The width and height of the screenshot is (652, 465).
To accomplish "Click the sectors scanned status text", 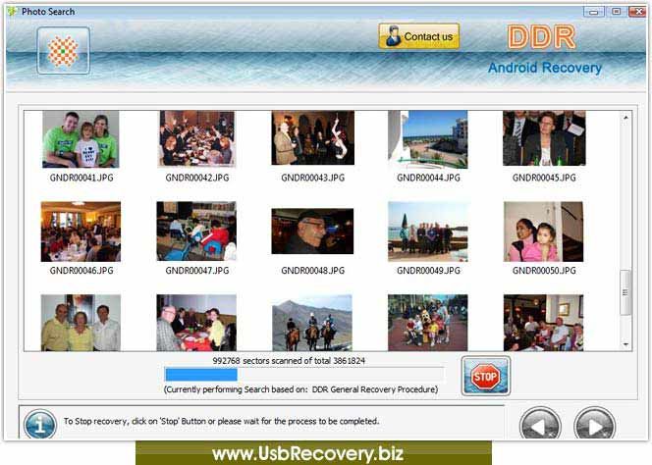I will point(289,361).
